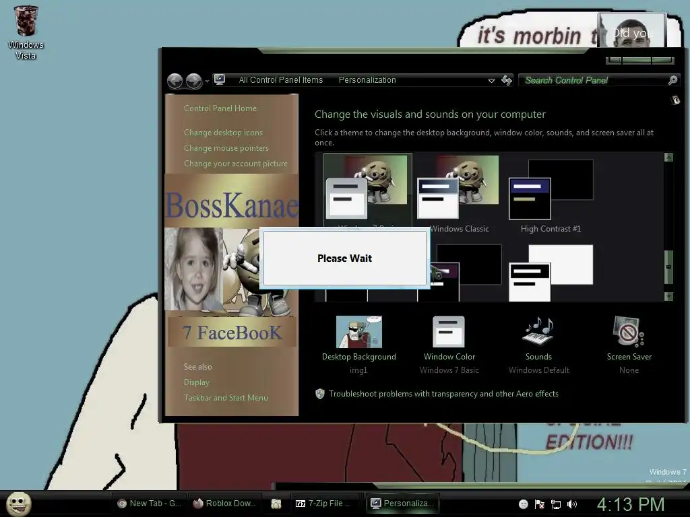
Task: Click the Back navigation arrow
Action: click(x=175, y=81)
